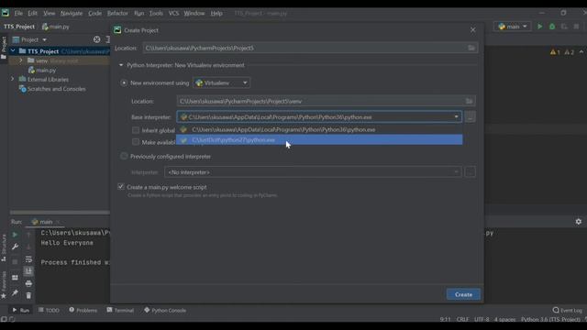
Task: Click scroll to end icon in run panel
Action: 28,271
